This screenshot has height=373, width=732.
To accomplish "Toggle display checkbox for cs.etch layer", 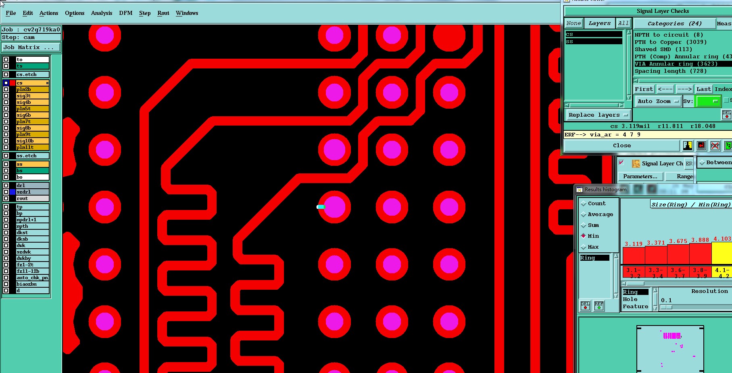I will [6, 74].
